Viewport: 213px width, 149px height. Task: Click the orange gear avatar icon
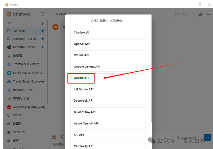(x=55, y=27)
